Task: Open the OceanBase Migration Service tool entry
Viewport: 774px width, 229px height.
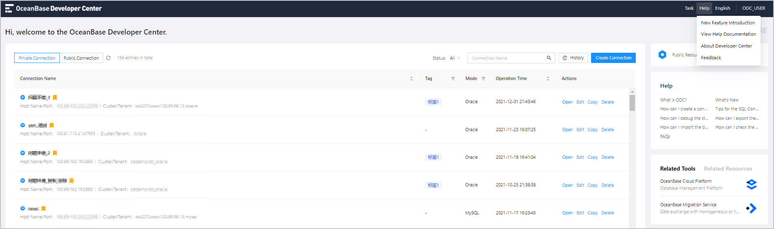Action: pos(709,208)
